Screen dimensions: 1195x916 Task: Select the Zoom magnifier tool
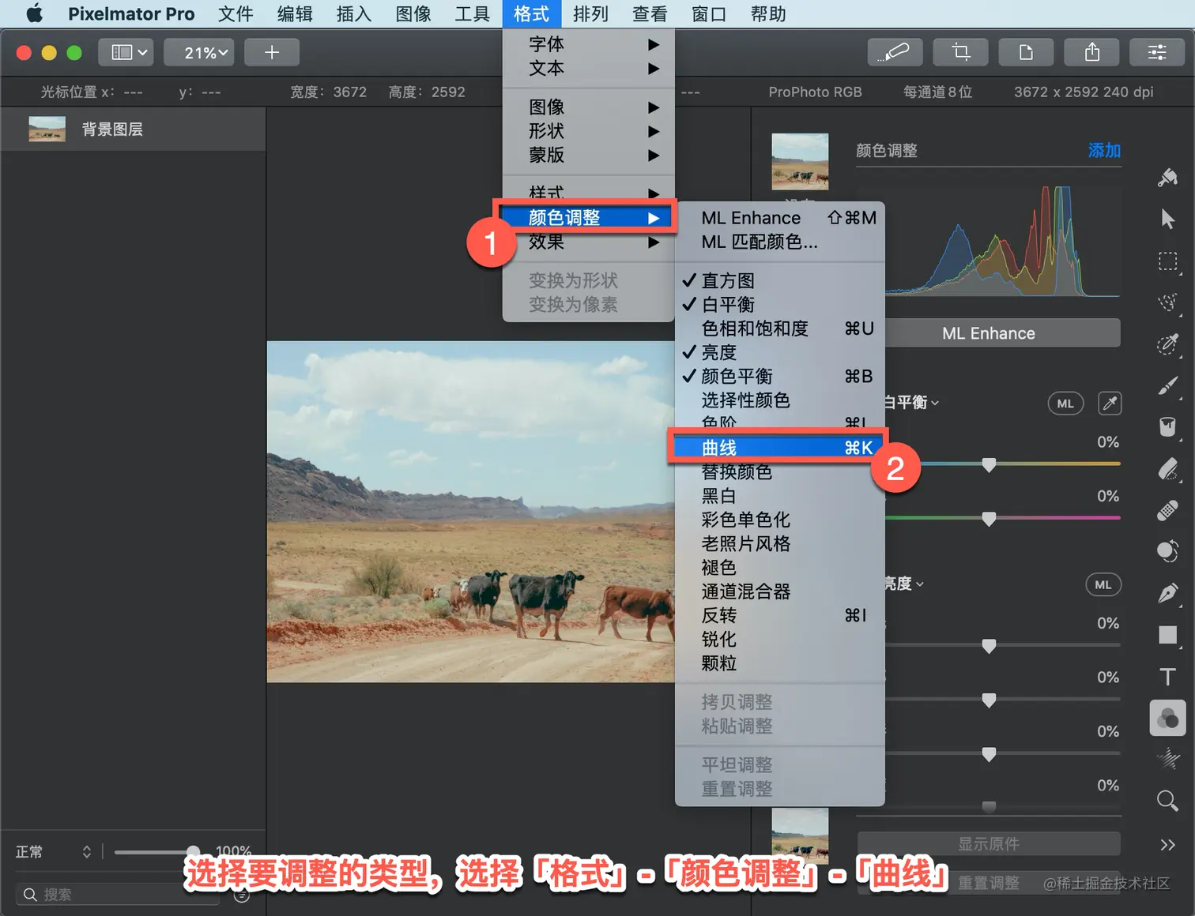coord(1167,801)
